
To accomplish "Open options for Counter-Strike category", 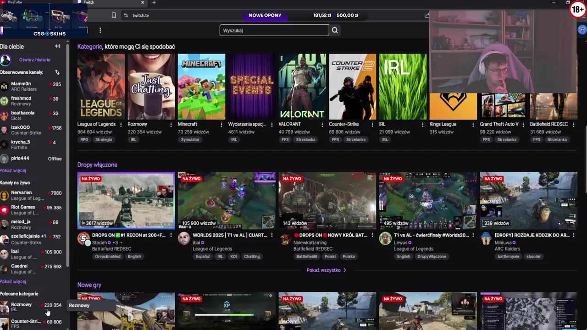I will tap(372, 124).
